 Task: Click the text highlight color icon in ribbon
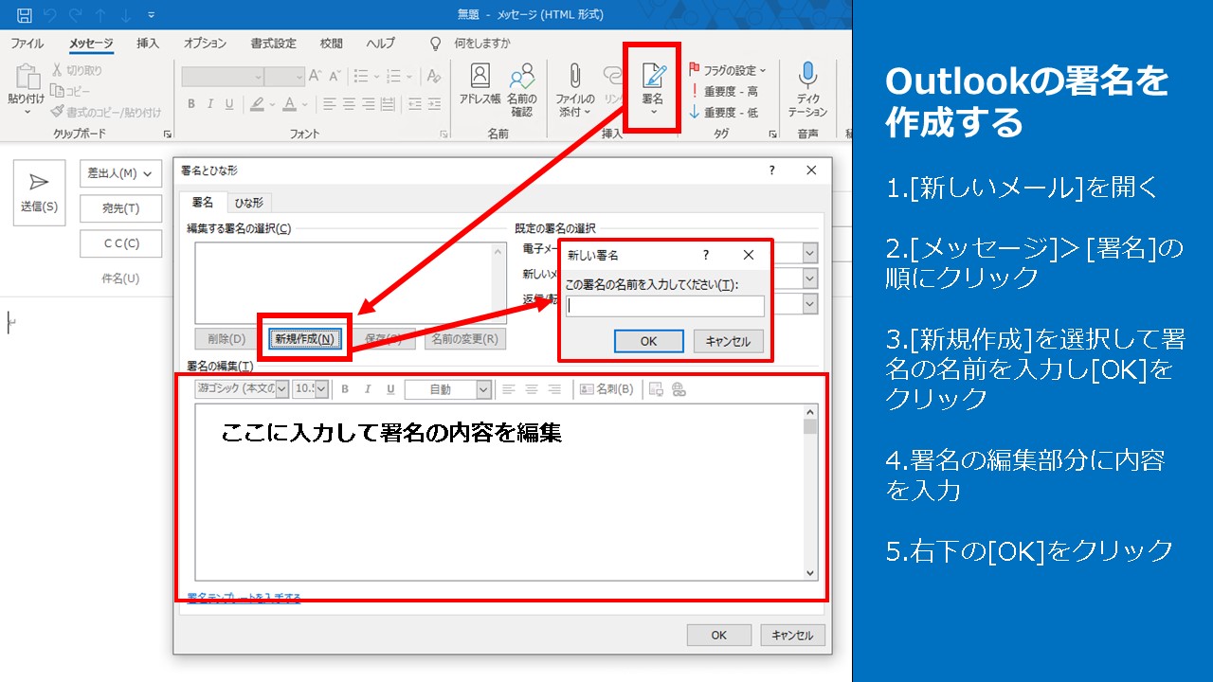(x=256, y=104)
